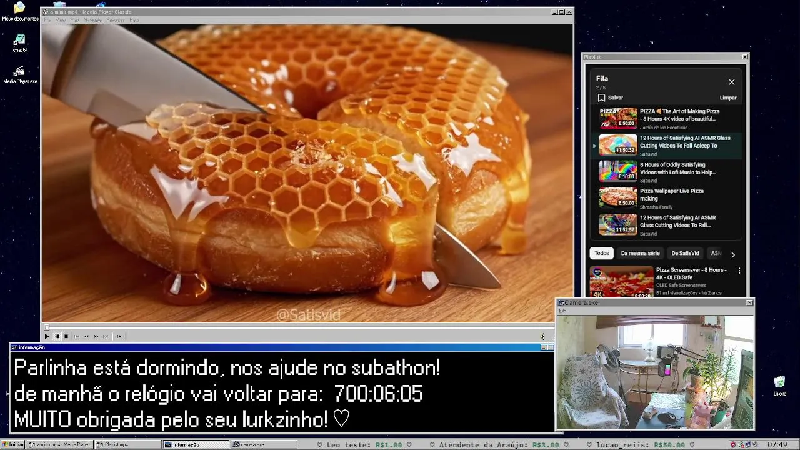Open Pizza Screensaver 8 Hours video thumbnail
The image size is (800, 450).
(x=621, y=282)
